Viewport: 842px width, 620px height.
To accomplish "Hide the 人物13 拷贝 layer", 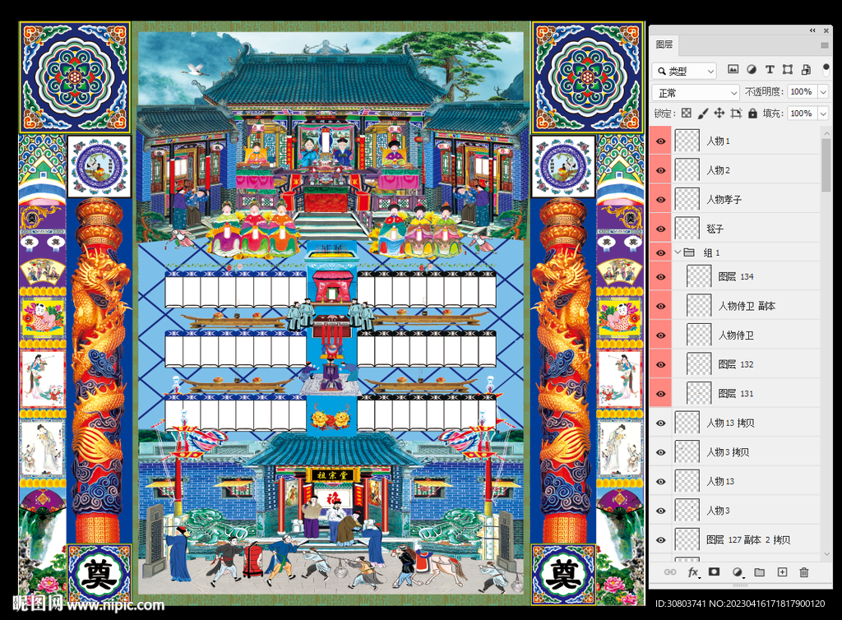I will (x=660, y=423).
